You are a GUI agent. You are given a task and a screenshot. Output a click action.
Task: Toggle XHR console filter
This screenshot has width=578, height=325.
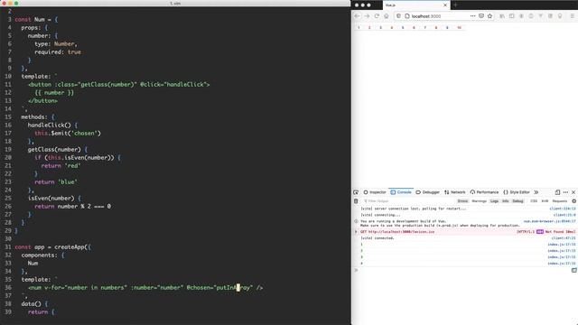[545, 201]
